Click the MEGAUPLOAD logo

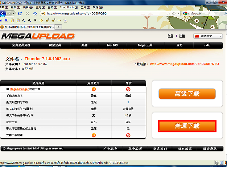pyautogui.click(x=38, y=36)
